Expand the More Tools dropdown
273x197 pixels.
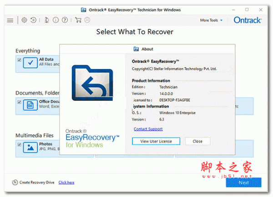(211, 20)
